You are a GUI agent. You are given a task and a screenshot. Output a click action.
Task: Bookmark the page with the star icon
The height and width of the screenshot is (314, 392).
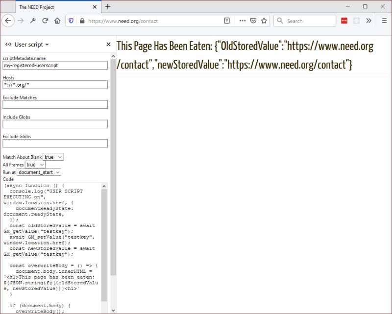pyautogui.click(x=263, y=21)
